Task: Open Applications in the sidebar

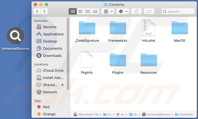Action: (53, 34)
